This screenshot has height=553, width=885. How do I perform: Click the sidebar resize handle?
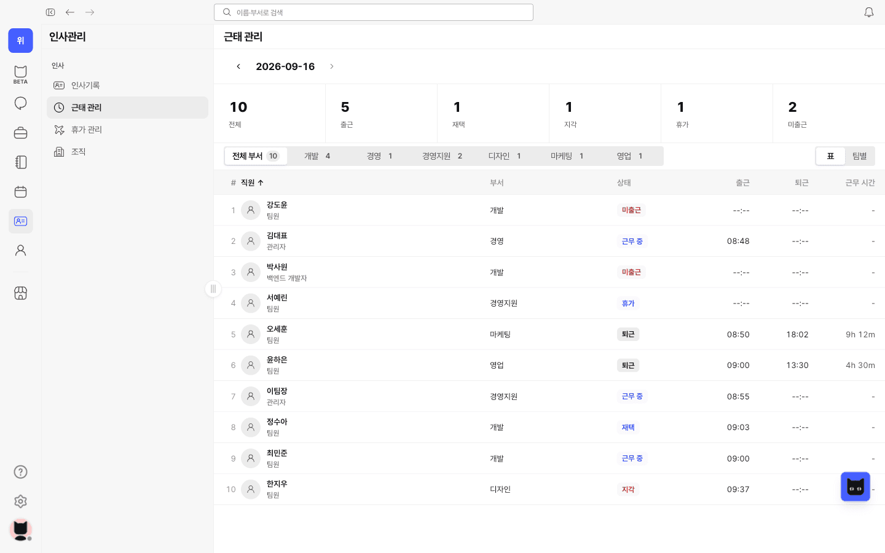(213, 289)
